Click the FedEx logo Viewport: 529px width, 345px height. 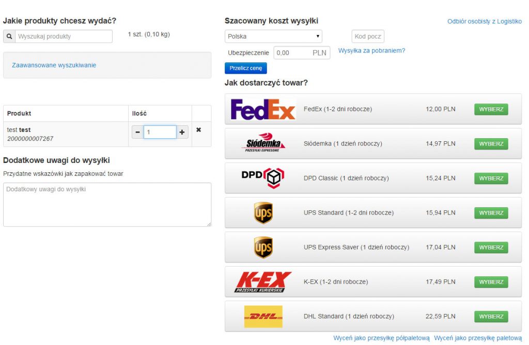263,109
